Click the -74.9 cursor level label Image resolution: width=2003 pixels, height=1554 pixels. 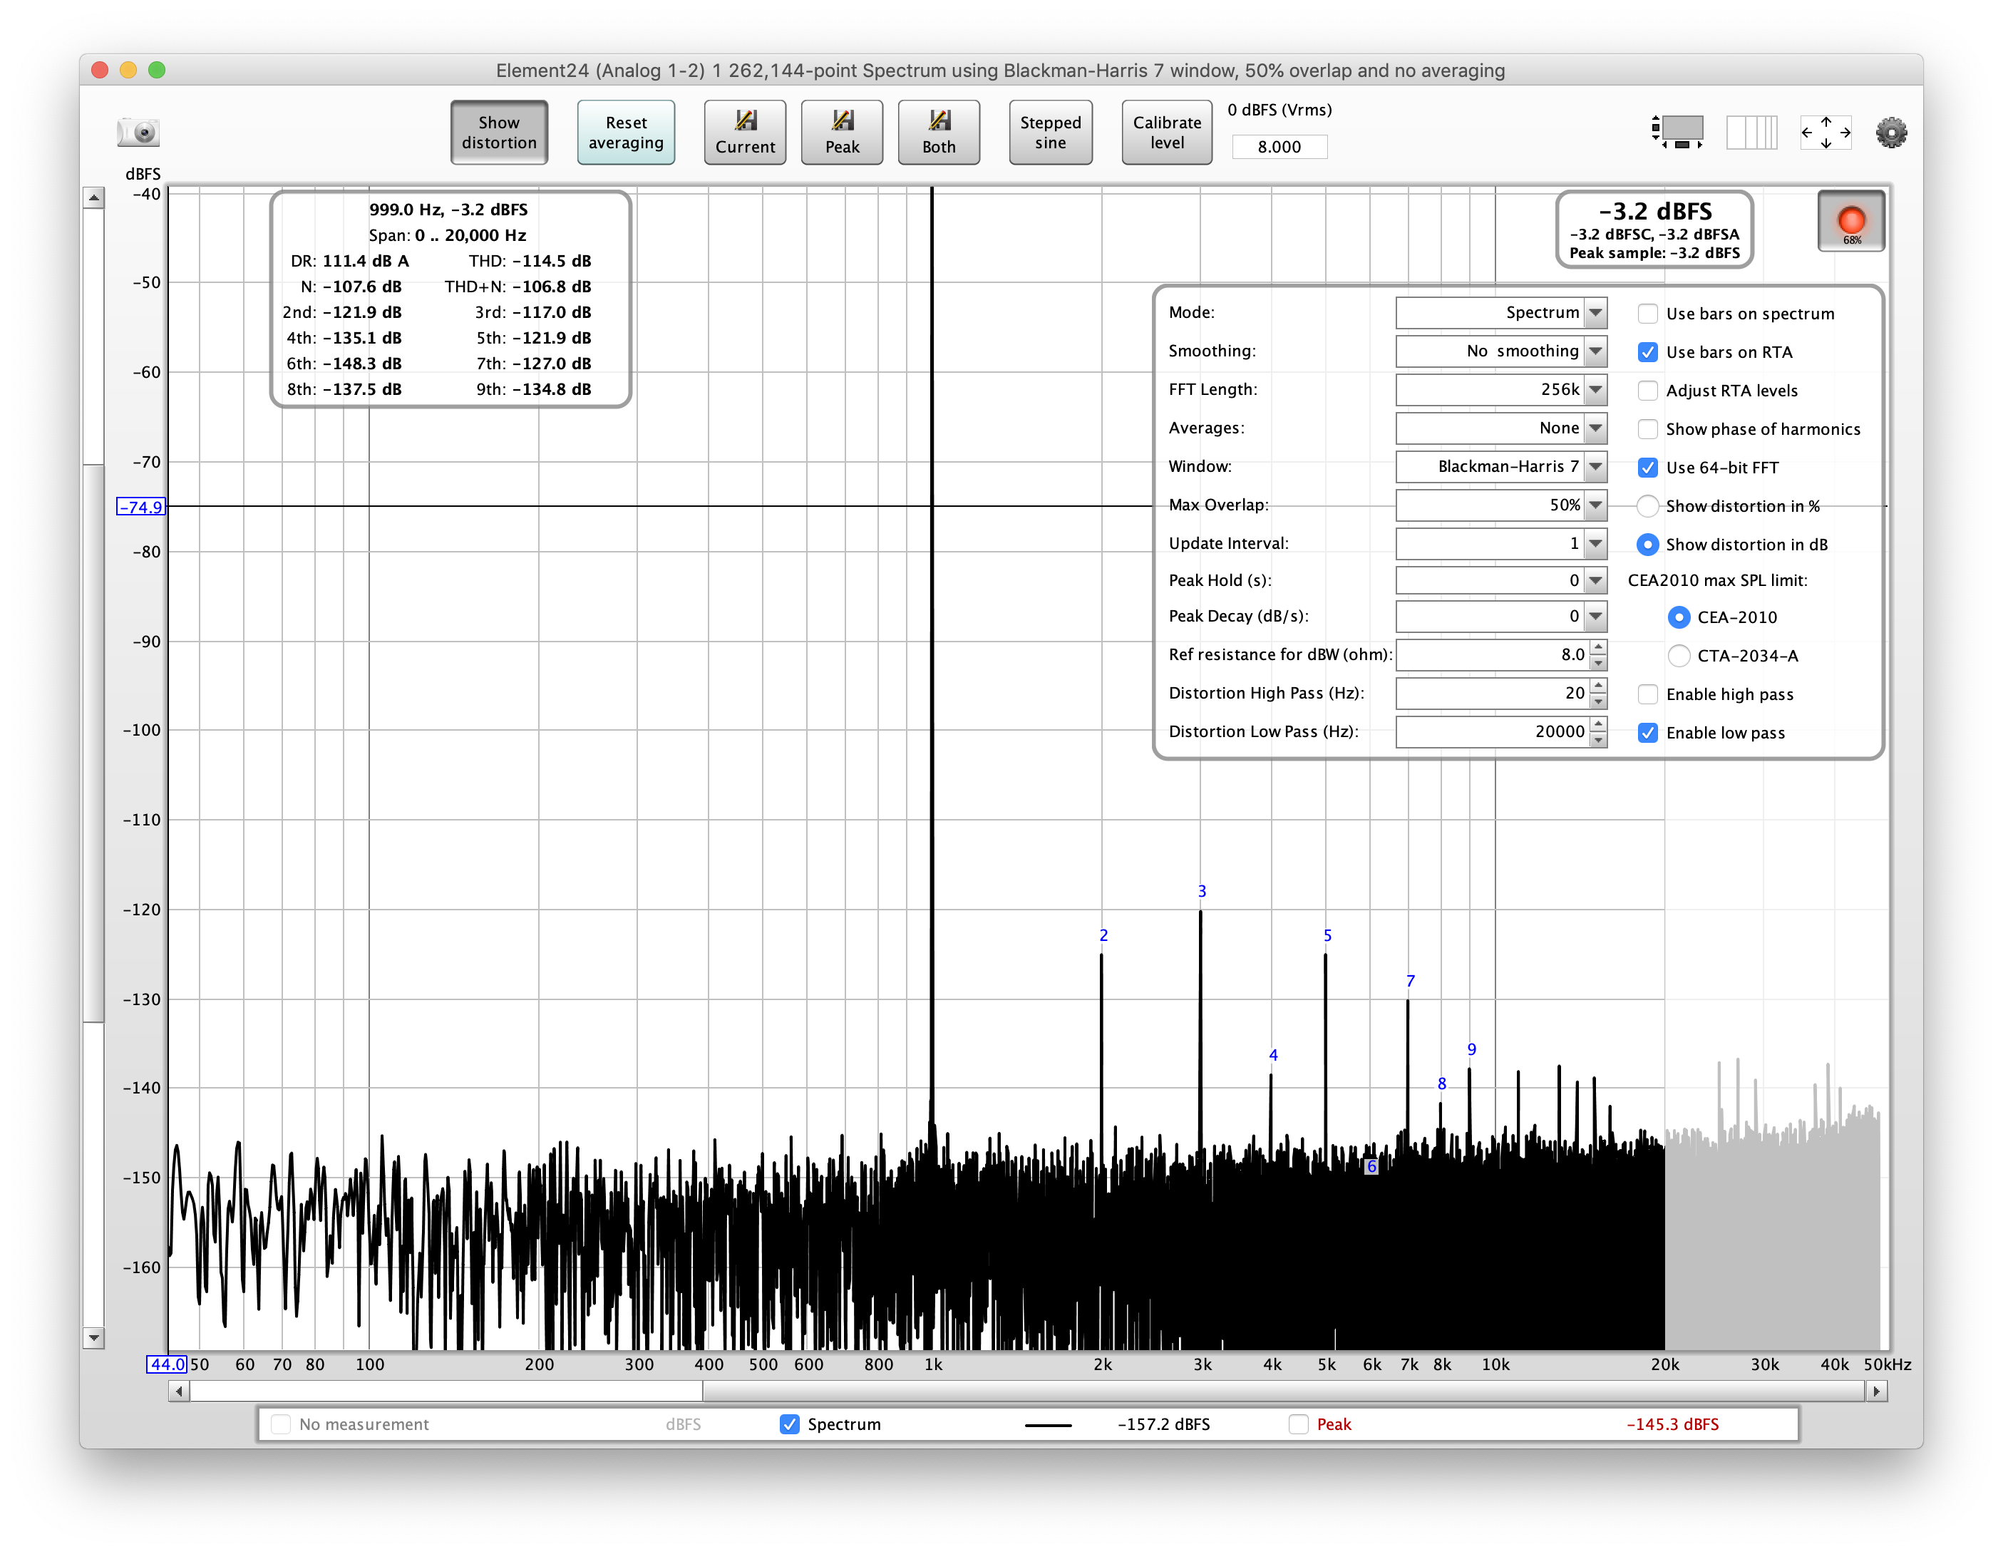(x=140, y=508)
